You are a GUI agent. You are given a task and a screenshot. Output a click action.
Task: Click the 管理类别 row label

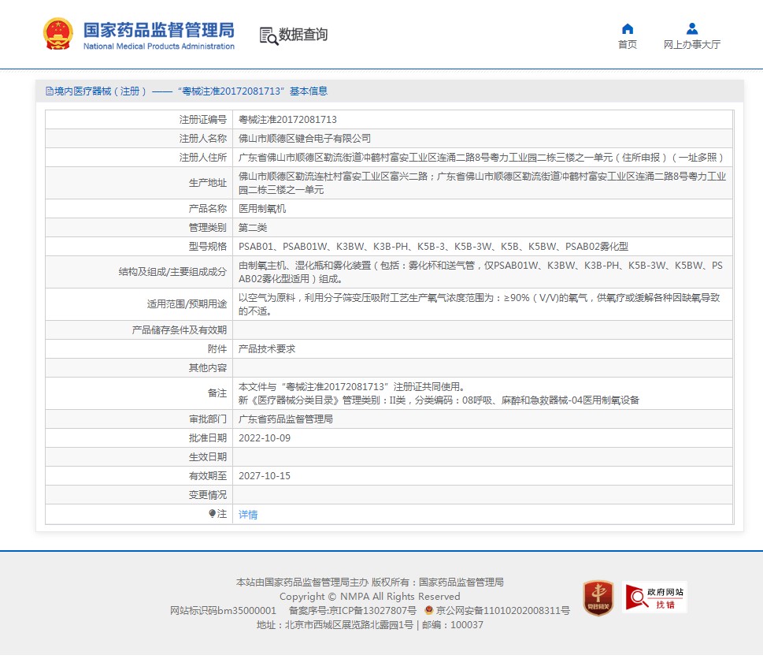tap(208, 228)
